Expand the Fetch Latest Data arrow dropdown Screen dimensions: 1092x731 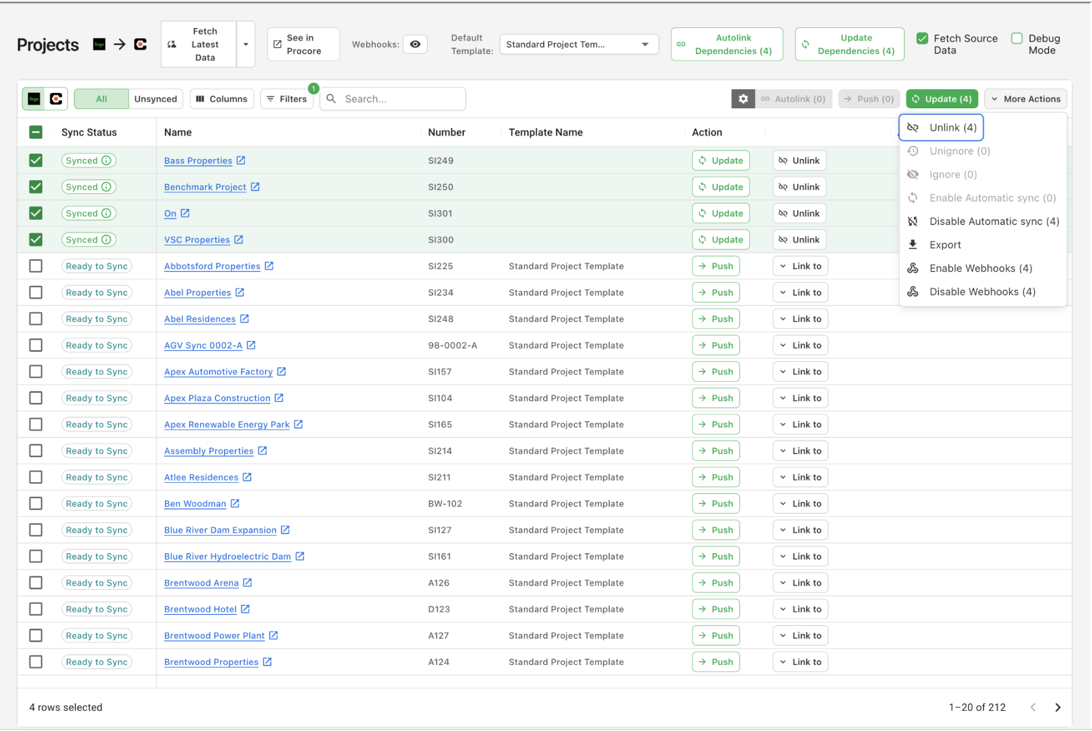coord(245,45)
